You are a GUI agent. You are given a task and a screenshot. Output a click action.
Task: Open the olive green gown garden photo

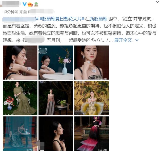(20, 98)
